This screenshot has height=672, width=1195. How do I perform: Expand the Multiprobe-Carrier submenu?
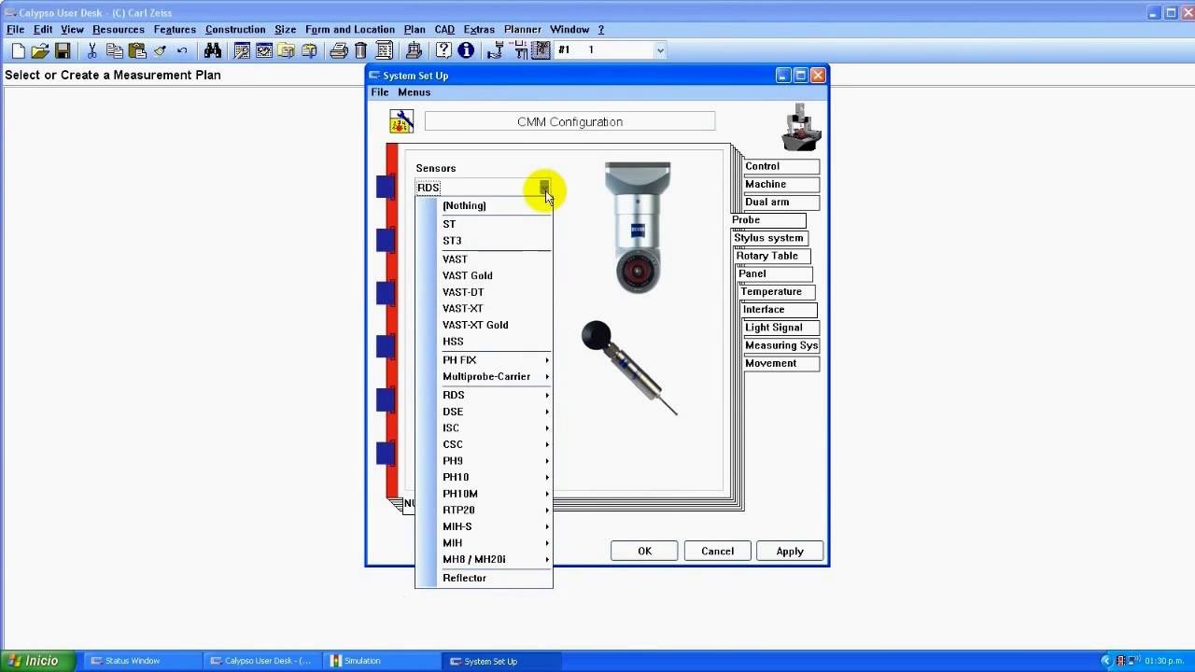click(495, 377)
